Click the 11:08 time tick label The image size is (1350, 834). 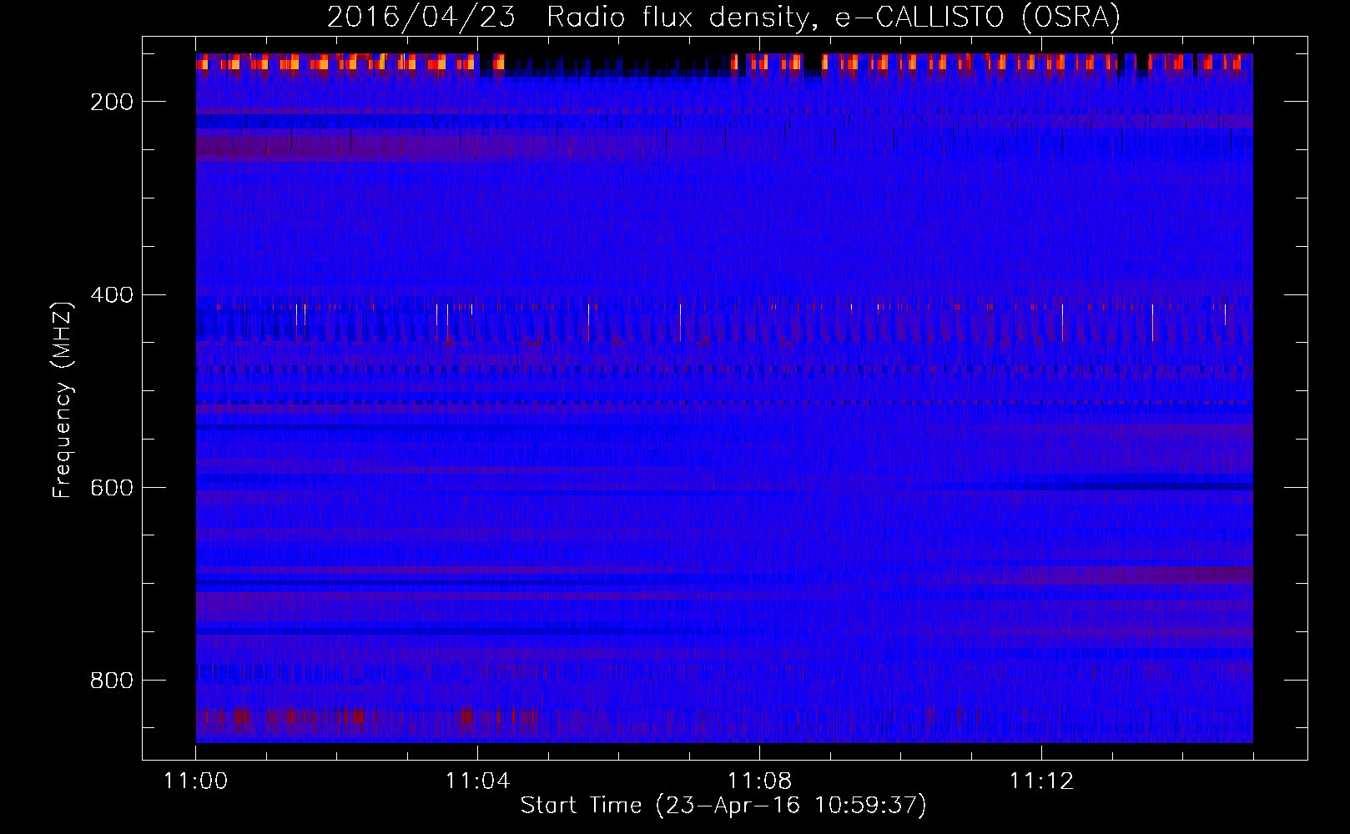pos(759,781)
